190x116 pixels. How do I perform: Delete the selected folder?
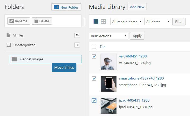coord(42,21)
